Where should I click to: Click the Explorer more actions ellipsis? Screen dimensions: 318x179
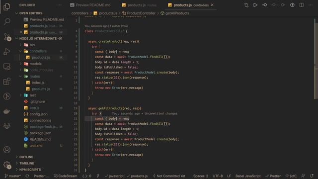pos(59,5)
